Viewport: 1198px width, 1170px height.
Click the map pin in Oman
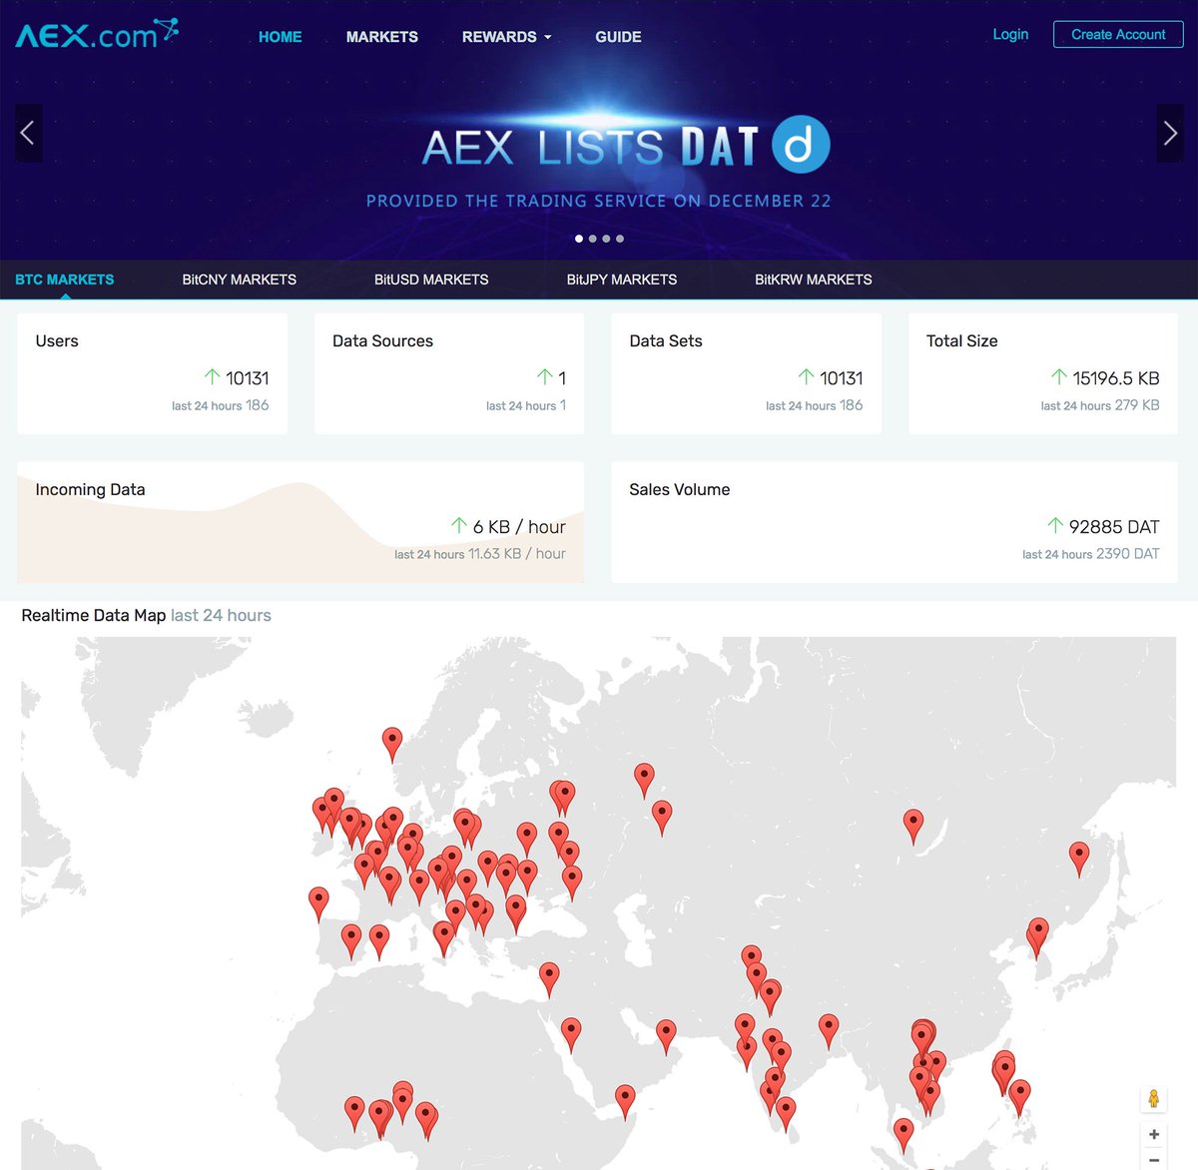666,1035
